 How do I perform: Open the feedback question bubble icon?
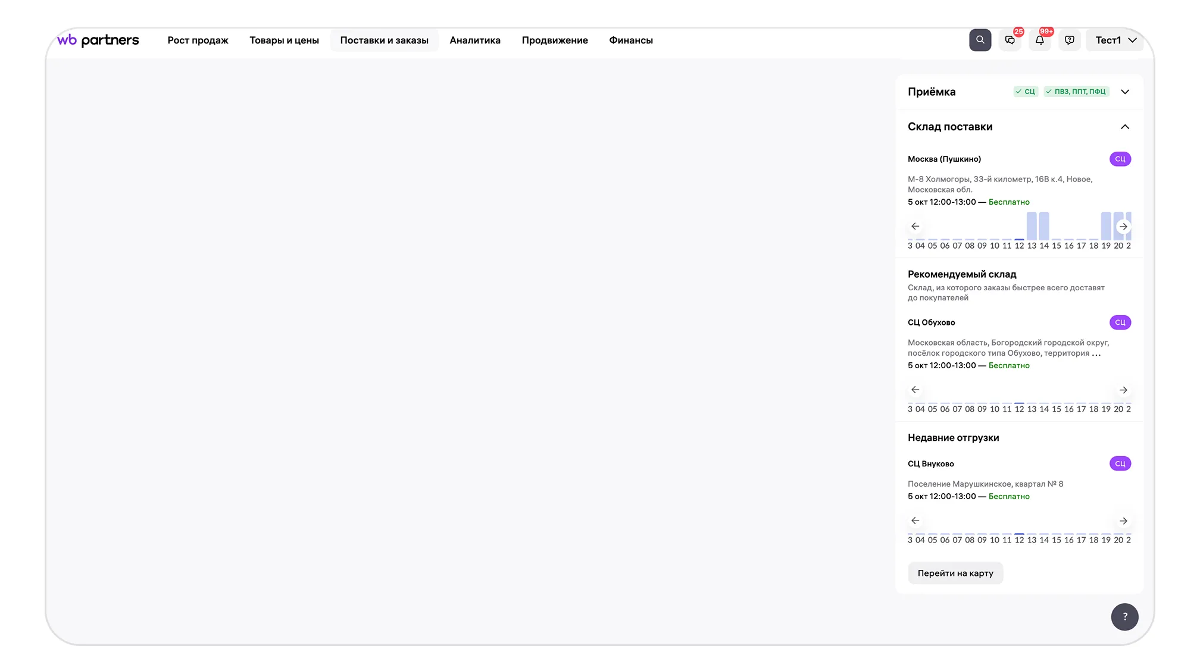click(1070, 40)
